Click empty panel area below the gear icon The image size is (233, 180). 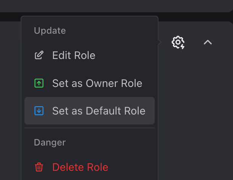tap(178, 104)
